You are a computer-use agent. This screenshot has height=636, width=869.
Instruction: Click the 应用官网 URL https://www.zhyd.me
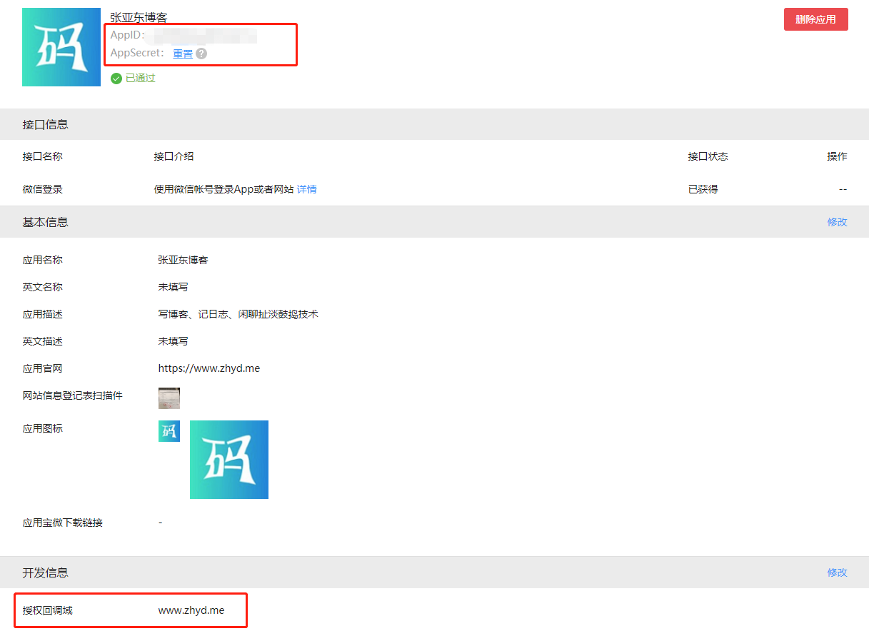[x=209, y=369]
